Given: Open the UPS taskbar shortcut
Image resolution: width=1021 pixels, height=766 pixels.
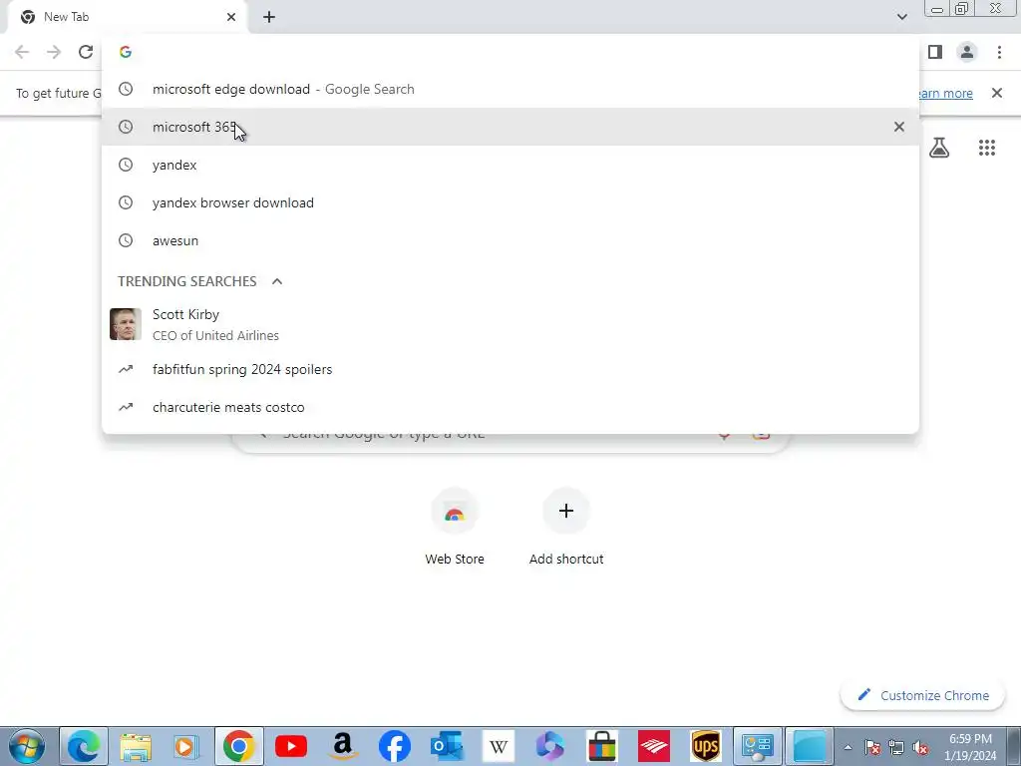Looking at the screenshot, I should tap(706, 746).
